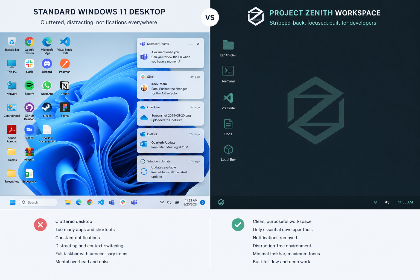
Task: Open Spotify desktop shortcut
Action: point(29,86)
